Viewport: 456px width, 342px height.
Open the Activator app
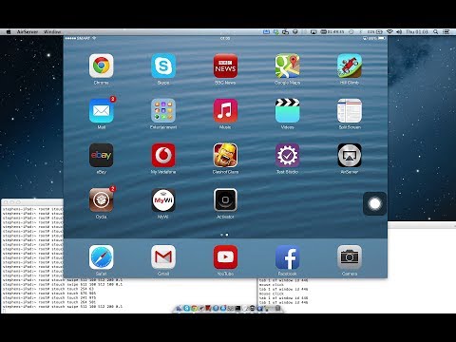point(225,199)
